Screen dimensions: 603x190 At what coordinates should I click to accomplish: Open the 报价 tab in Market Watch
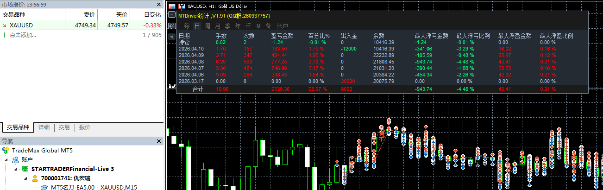(85, 127)
